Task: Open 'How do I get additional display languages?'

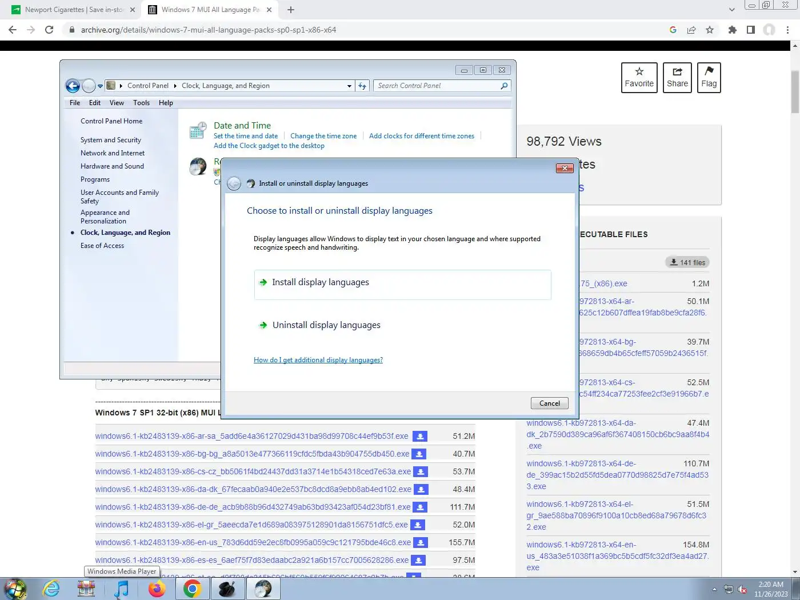Action: 318,360
